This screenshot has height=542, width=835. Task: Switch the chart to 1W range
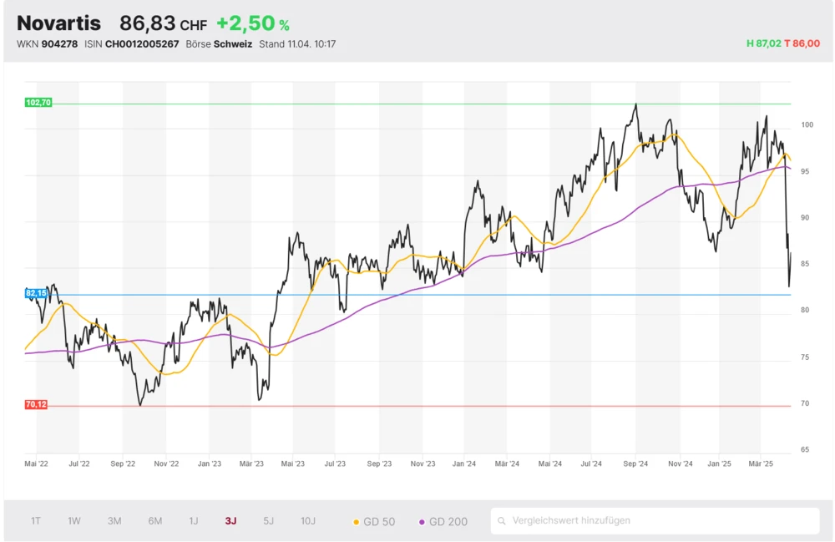(74, 521)
